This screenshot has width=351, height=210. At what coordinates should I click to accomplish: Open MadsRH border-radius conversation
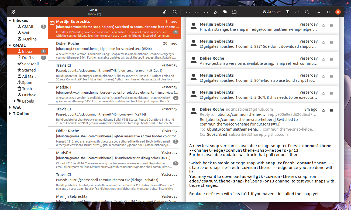114,94
